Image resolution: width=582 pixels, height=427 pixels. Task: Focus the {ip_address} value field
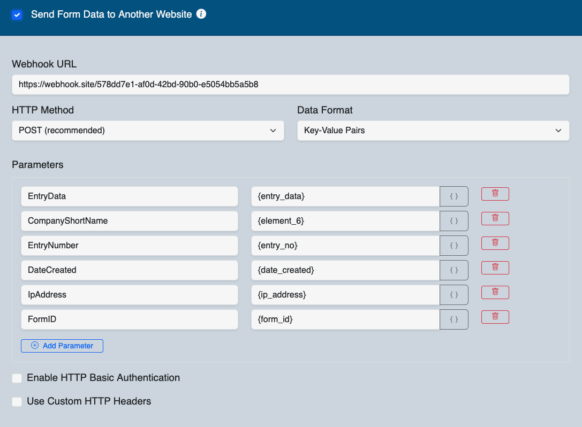point(345,295)
